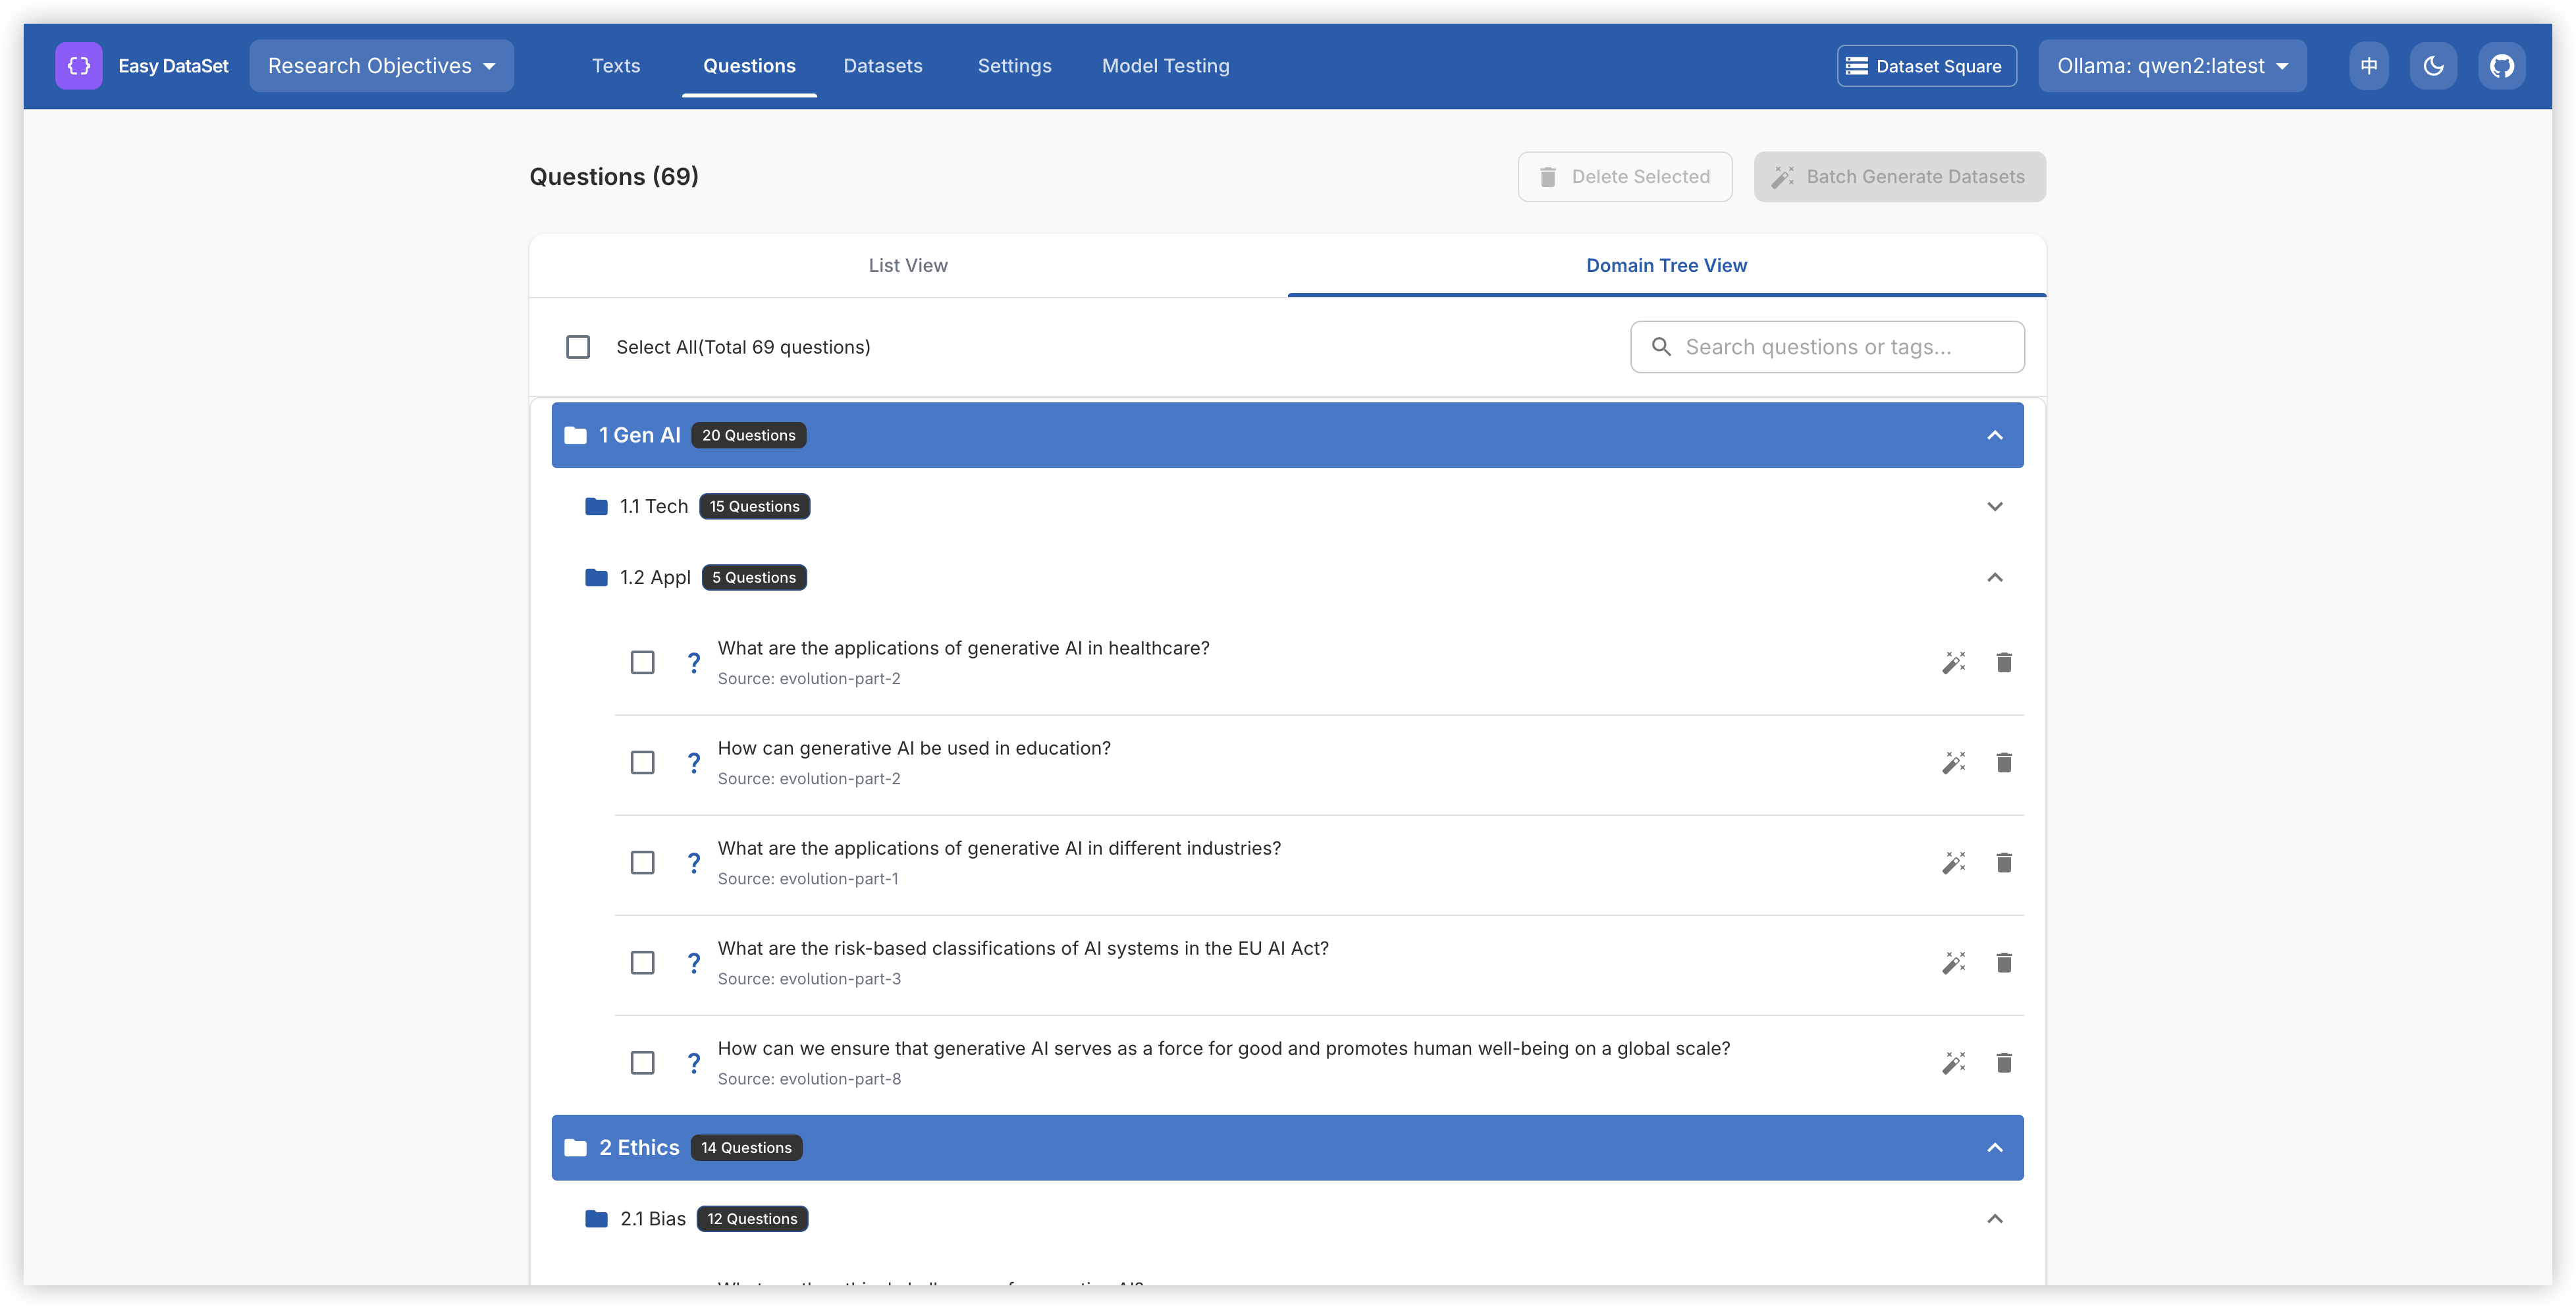Delete the education generative AI question
Viewport: 2576px width, 1309px height.
coord(2003,763)
